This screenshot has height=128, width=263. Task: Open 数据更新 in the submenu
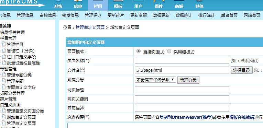[161, 15]
